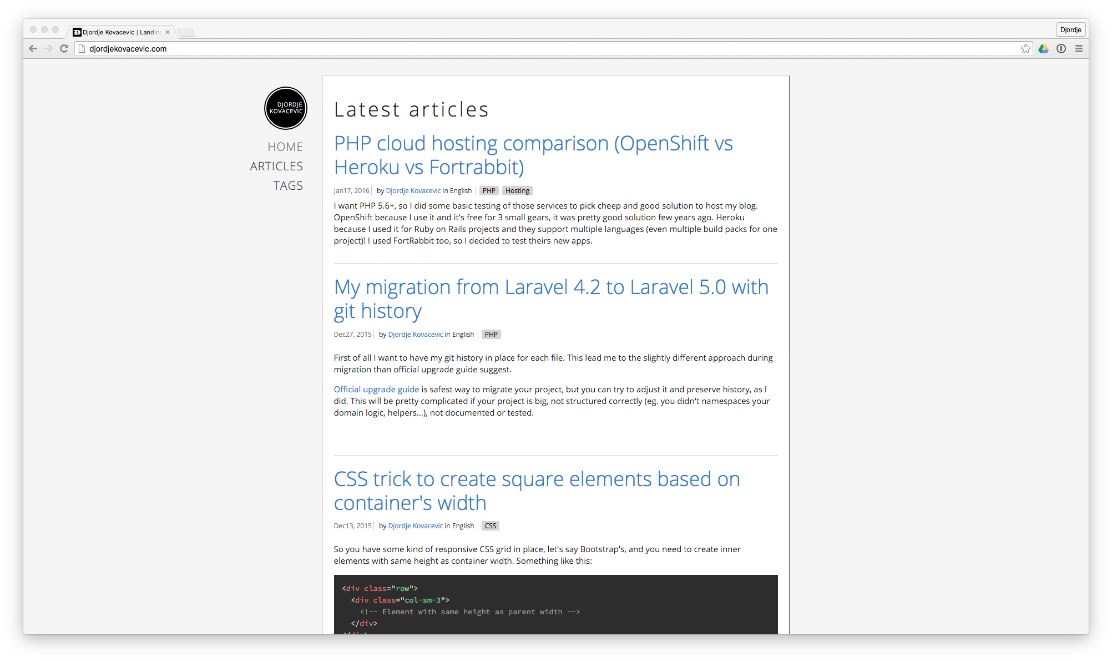
Task: Click the Hosting tag on first article
Action: click(517, 190)
